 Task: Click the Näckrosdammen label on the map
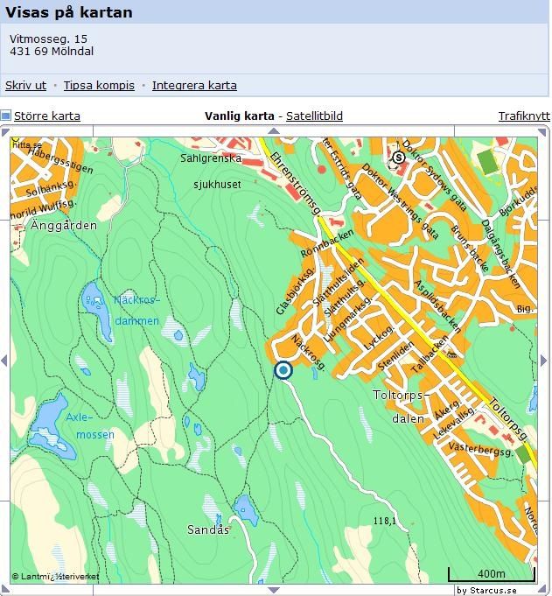(x=136, y=310)
